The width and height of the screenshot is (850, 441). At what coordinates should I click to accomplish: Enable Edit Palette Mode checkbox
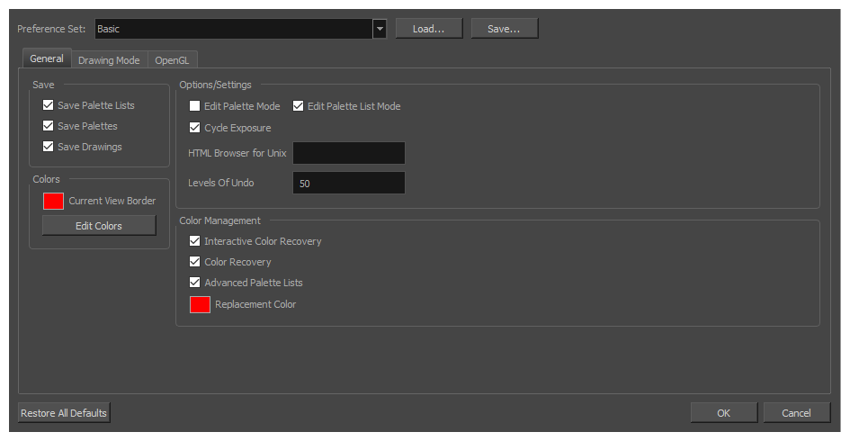194,106
